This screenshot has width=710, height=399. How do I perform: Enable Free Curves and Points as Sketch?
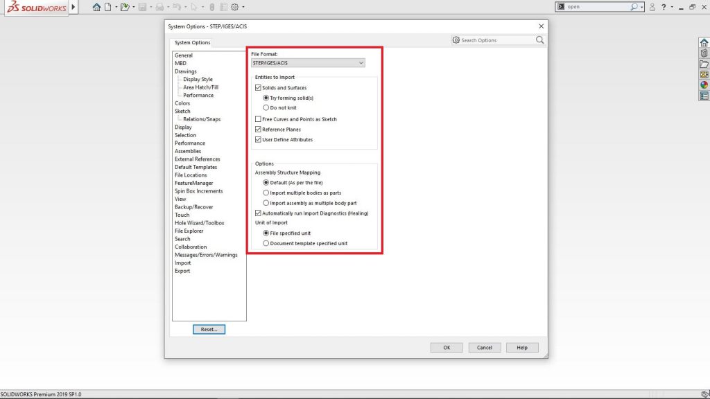(x=258, y=119)
